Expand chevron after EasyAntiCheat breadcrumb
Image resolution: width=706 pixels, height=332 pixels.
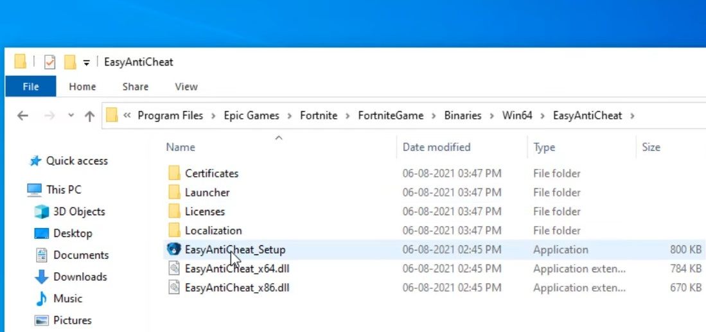point(633,116)
